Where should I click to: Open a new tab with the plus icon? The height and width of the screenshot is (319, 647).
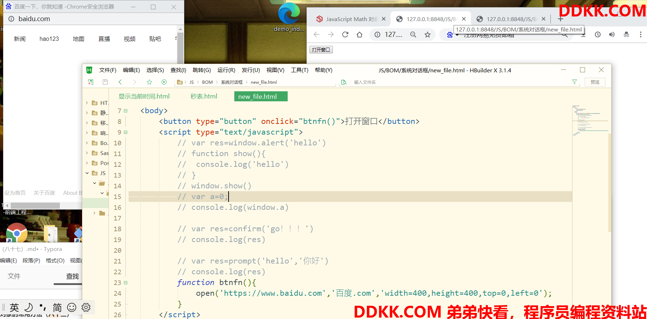(561, 19)
